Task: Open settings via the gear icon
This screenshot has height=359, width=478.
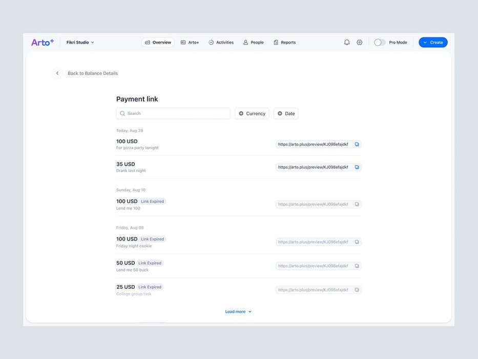Action: [x=360, y=43]
